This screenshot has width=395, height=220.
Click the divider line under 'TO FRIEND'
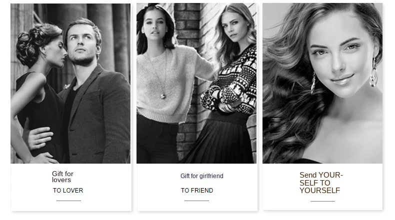[196, 201]
